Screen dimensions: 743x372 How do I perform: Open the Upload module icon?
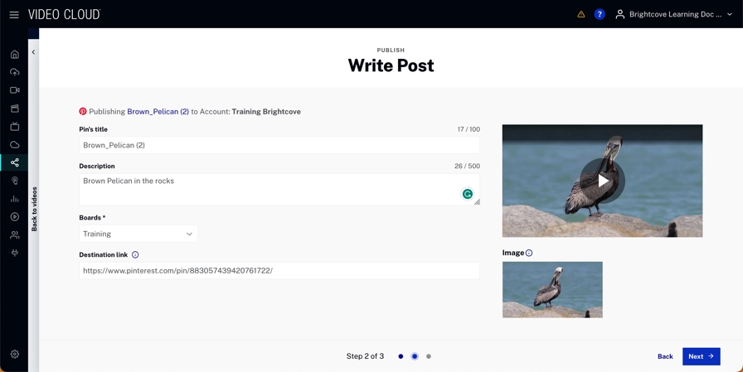[x=15, y=72]
